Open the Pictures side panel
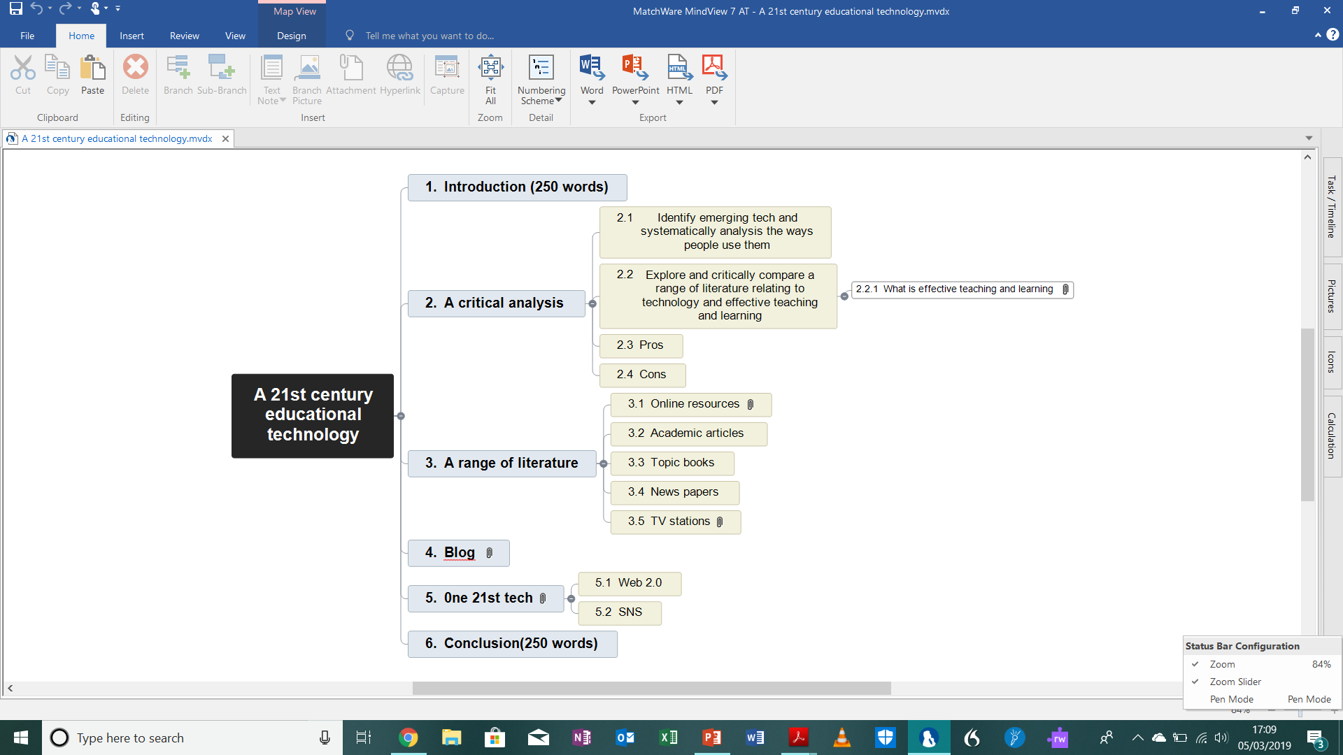This screenshot has height=755, width=1343. click(x=1332, y=296)
